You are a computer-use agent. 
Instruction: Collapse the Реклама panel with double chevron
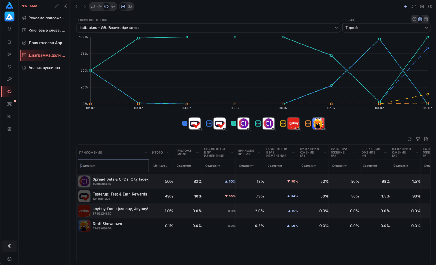coord(65,6)
